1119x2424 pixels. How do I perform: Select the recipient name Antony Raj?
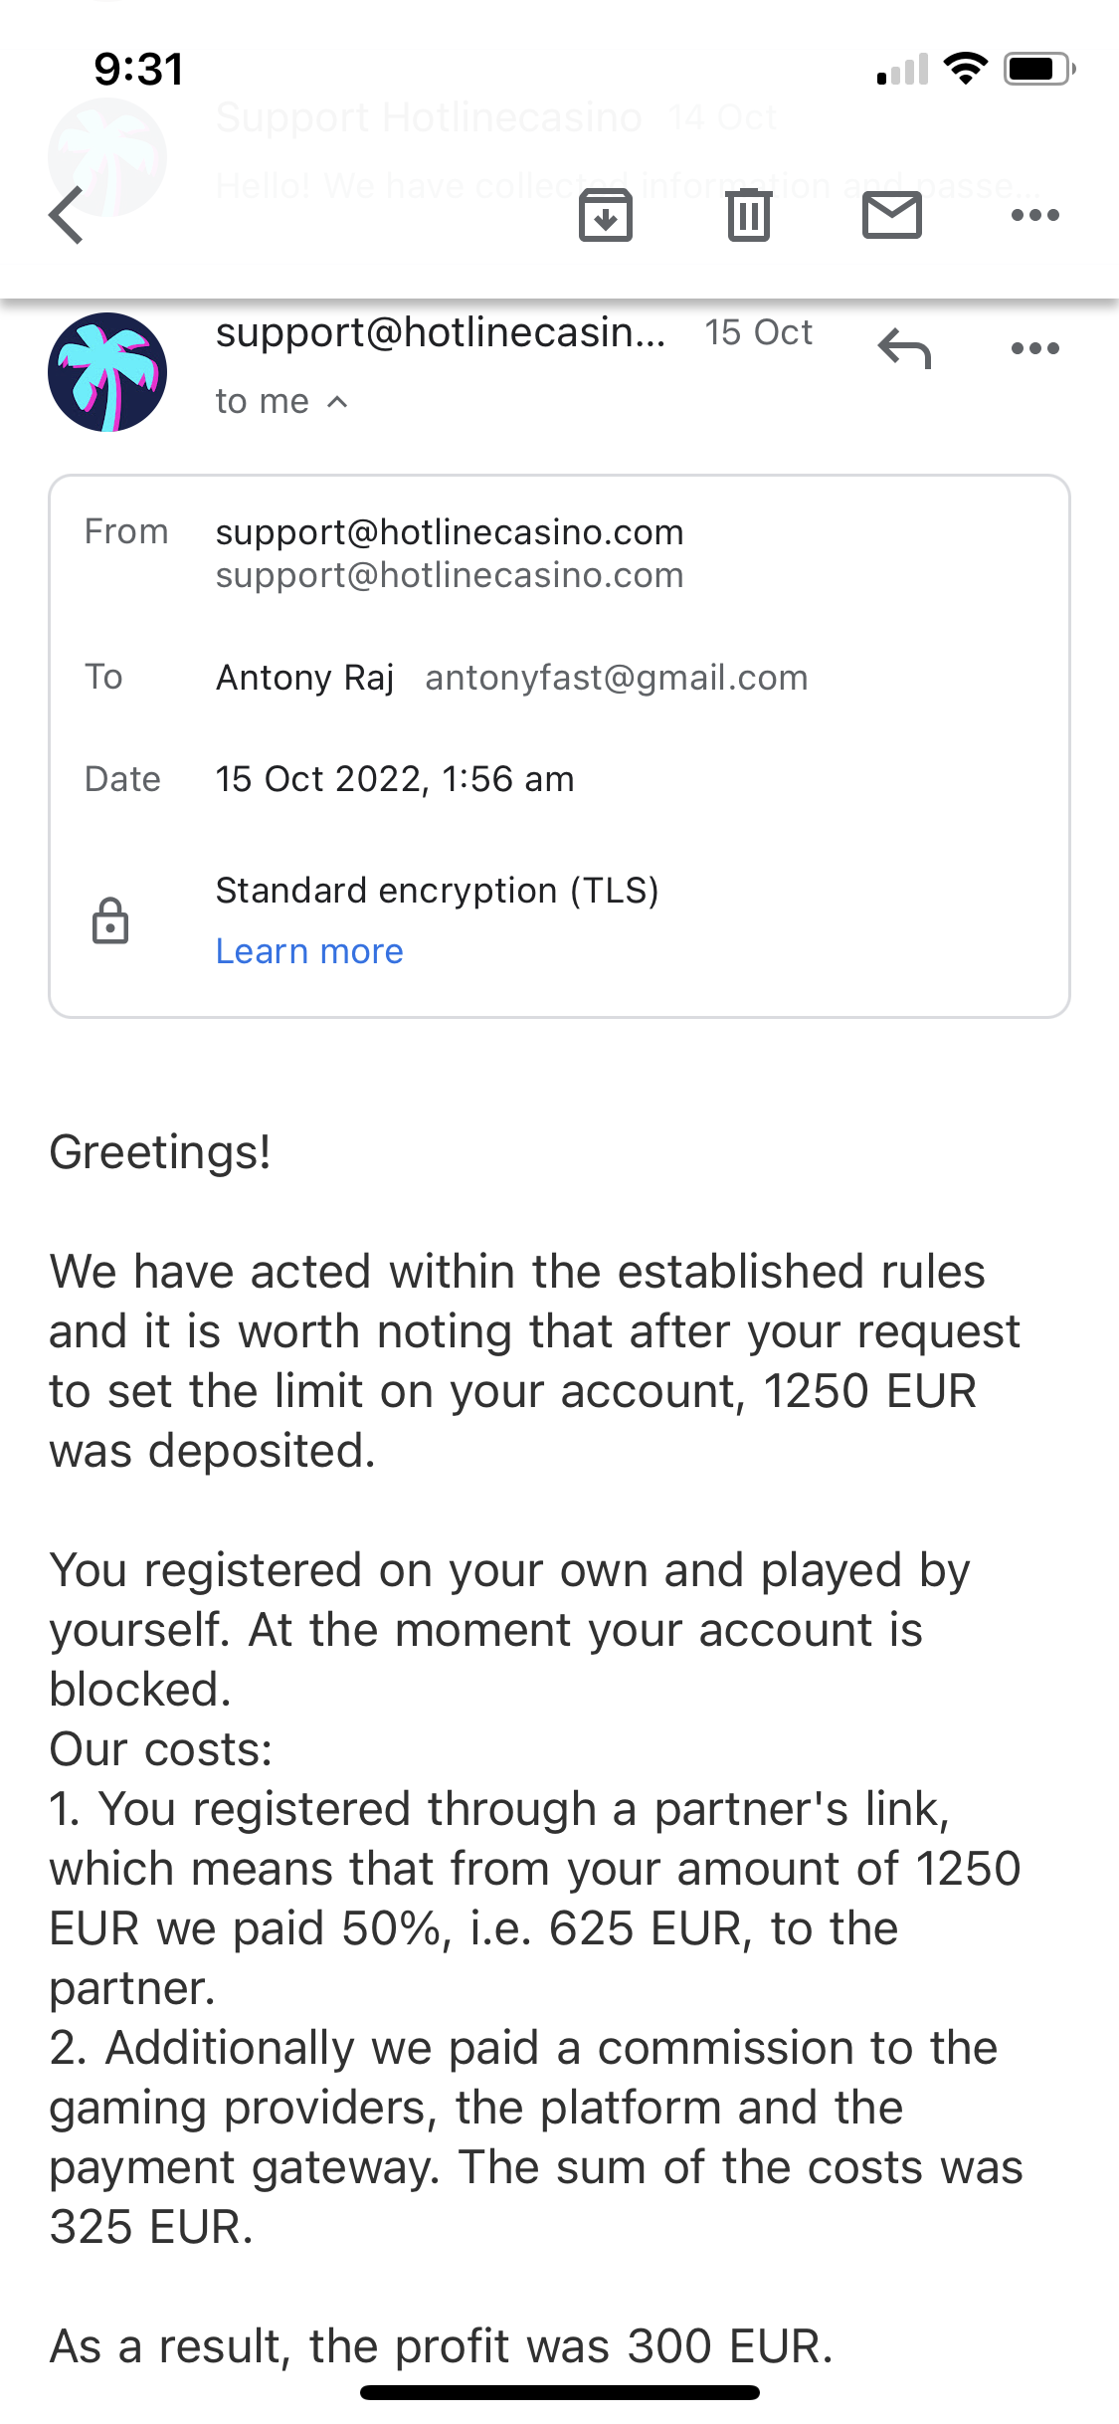[305, 679]
